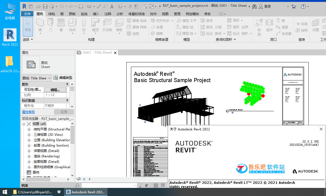
Task: Open the Revit 2022 desktop shortcut
Action: pyautogui.click(x=10, y=38)
